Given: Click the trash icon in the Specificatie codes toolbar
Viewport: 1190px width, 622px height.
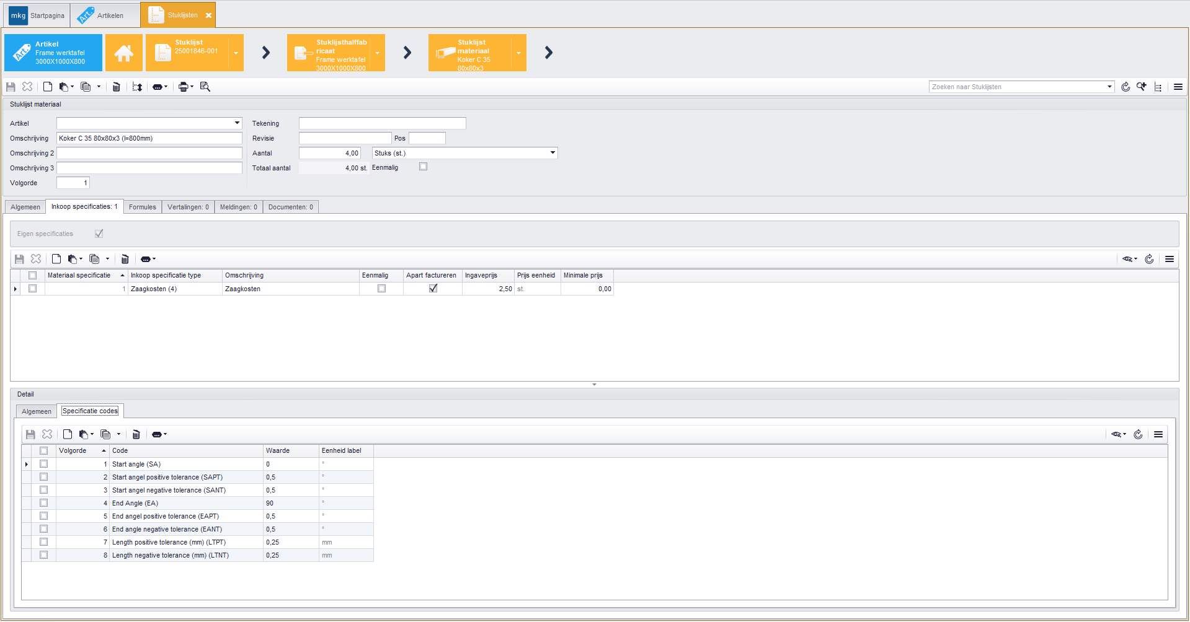Looking at the screenshot, I should [136, 434].
